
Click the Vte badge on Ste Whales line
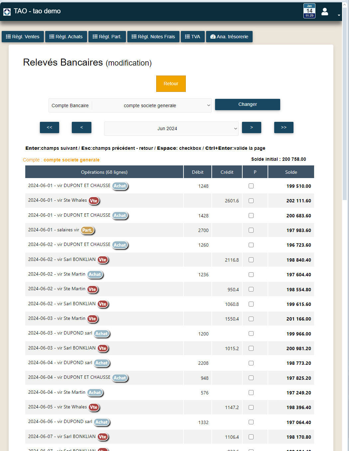94,201
